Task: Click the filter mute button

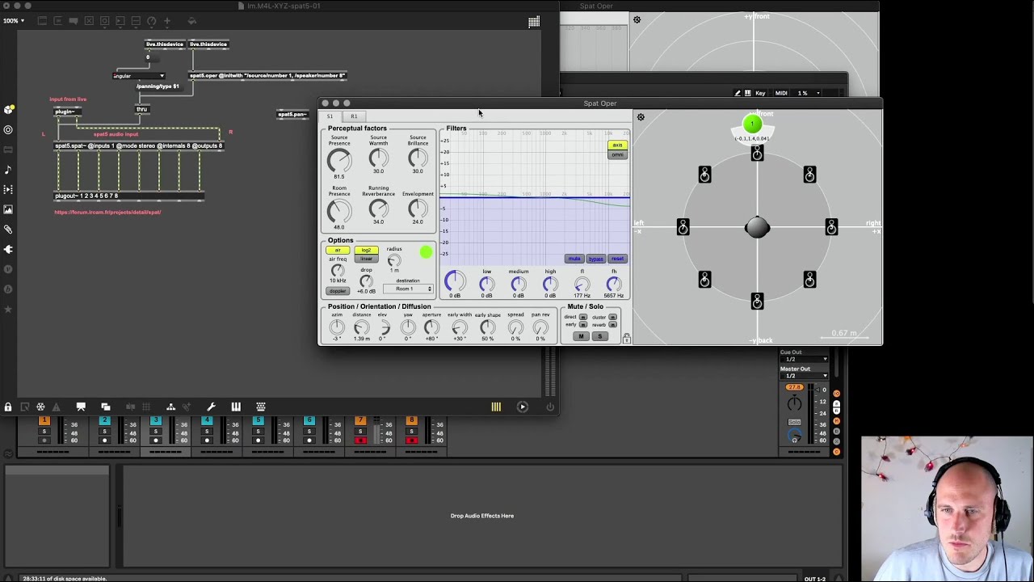Action: tap(574, 259)
